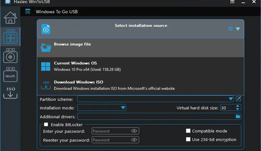The image size is (261, 151).
Task: Click the Hasleo WinToUSB app logo
Action: (x=8, y=2)
